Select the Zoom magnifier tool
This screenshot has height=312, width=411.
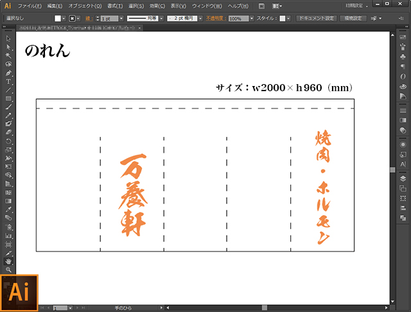pyautogui.click(x=8, y=270)
